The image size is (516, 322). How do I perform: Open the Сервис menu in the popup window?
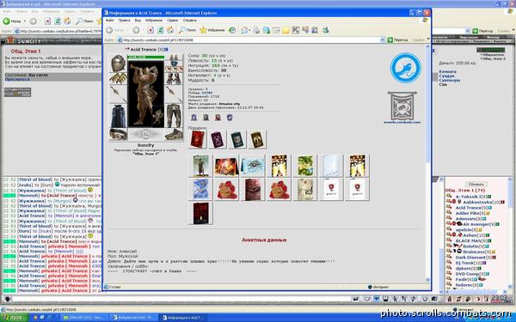(x=172, y=21)
